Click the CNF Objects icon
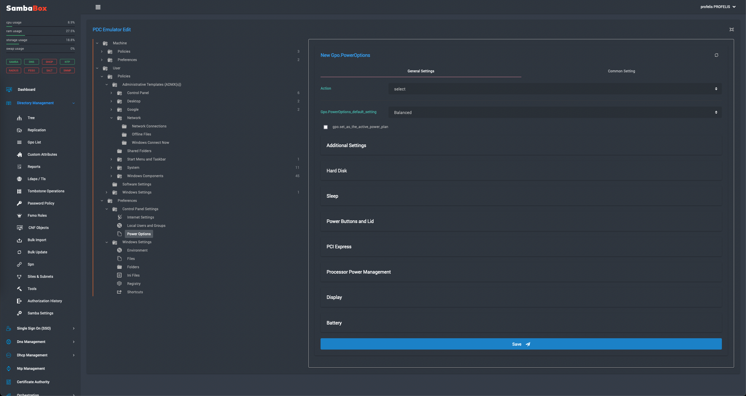Image resolution: width=746 pixels, height=396 pixels. (x=20, y=228)
